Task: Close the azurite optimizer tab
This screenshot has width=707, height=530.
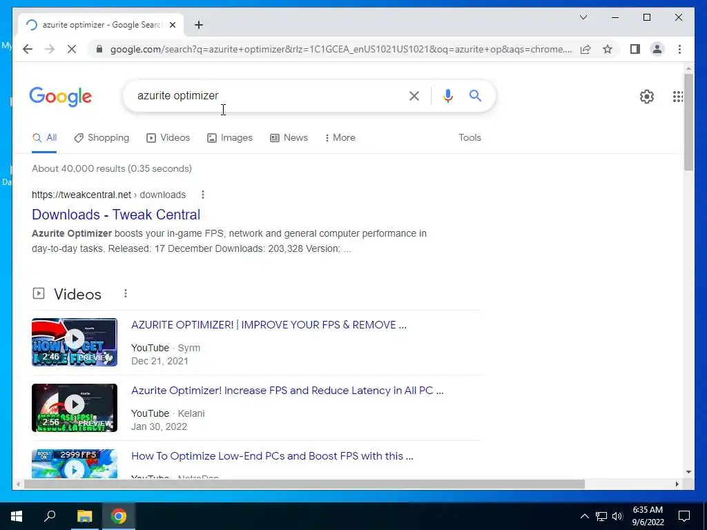Action: point(172,25)
